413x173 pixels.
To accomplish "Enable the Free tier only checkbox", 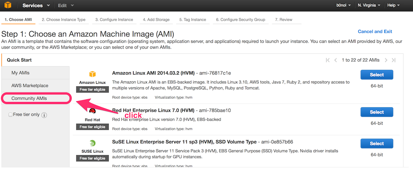I will (11, 115).
